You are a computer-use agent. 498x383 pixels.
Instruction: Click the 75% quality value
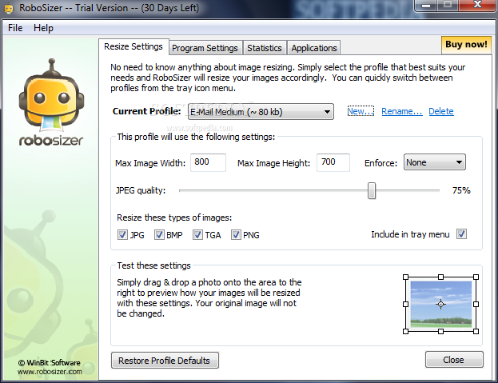(461, 190)
